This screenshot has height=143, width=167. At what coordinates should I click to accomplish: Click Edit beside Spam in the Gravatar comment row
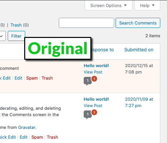pyautogui.click(x=24, y=137)
